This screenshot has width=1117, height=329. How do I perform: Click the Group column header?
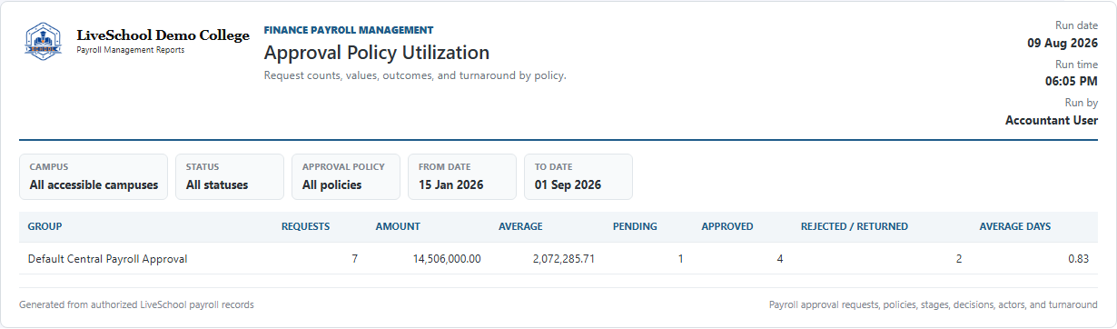(x=44, y=226)
